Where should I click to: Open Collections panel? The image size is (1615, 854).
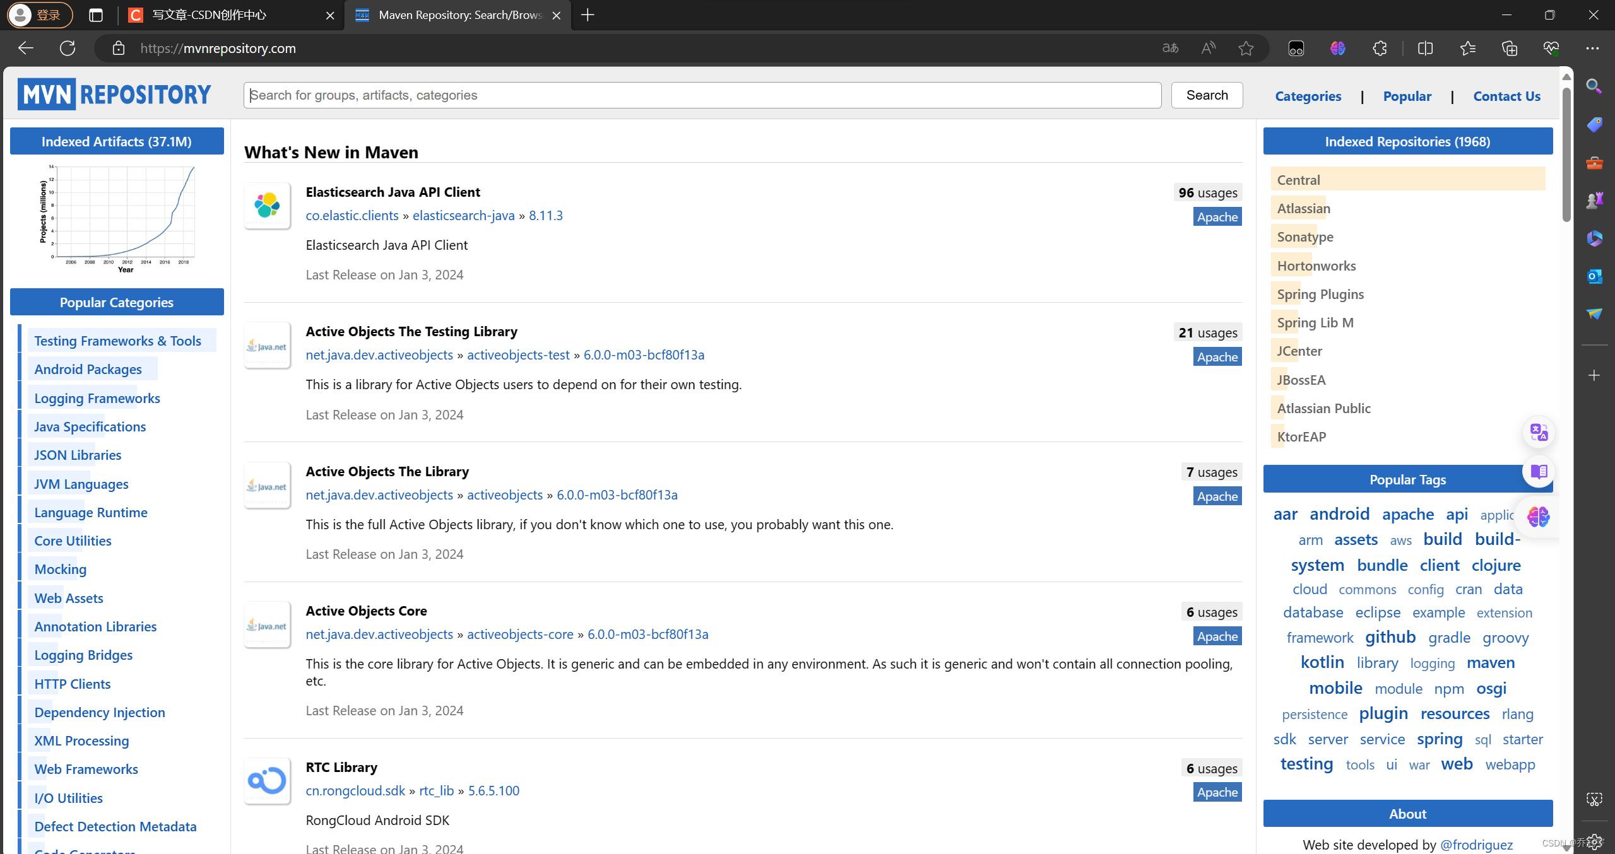(1510, 48)
